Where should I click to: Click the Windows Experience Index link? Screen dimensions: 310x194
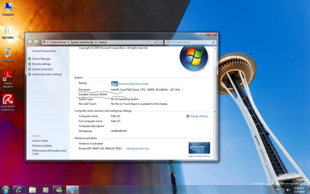click(134, 84)
